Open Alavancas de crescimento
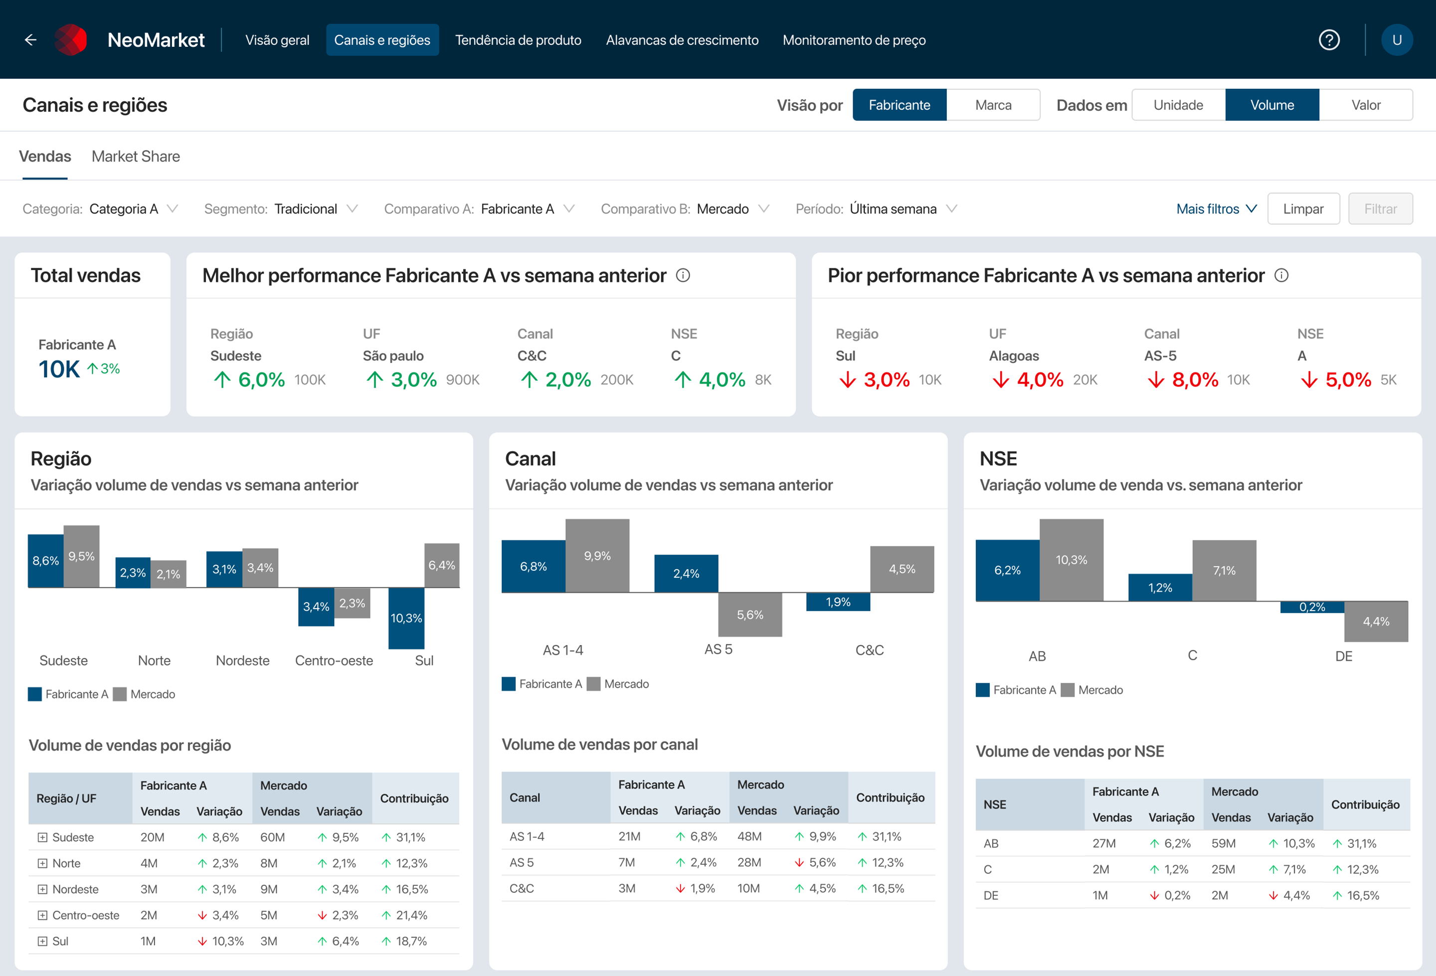The width and height of the screenshot is (1436, 976). (682, 40)
